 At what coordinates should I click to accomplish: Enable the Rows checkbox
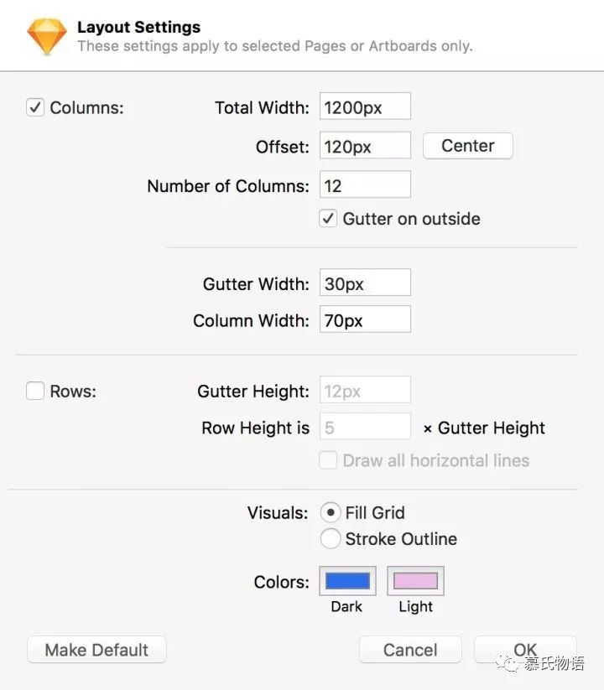click(x=35, y=391)
